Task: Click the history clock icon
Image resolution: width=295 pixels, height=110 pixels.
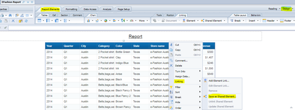Action: [x=17, y=16]
